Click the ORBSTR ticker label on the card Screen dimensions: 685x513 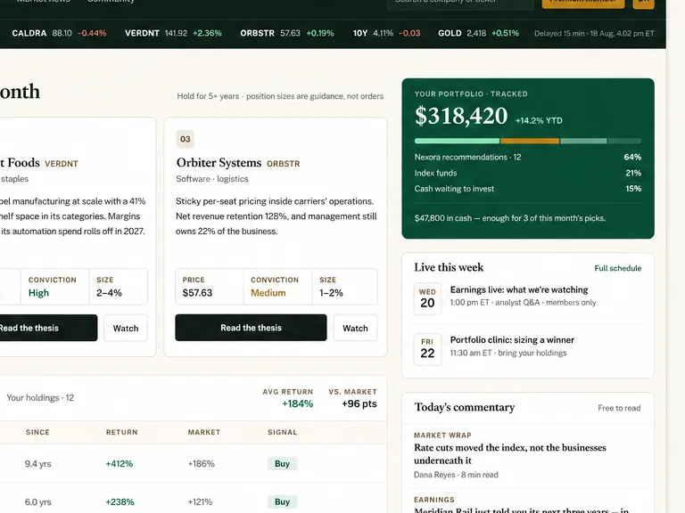click(x=283, y=164)
